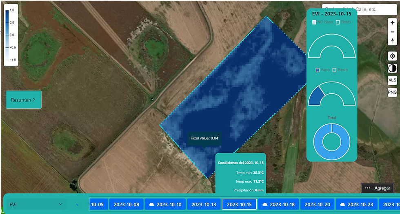Screen dimensions: 400x214
Task: Select partially visible date ending -10-05
Action: (x=98, y=204)
